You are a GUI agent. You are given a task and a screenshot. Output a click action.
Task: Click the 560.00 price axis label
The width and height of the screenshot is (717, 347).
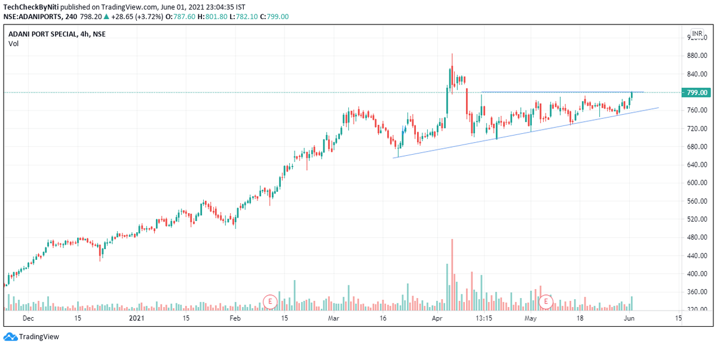pyautogui.click(x=697, y=201)
